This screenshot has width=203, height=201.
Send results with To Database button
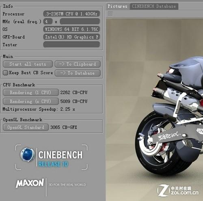[x=78, y=73]
